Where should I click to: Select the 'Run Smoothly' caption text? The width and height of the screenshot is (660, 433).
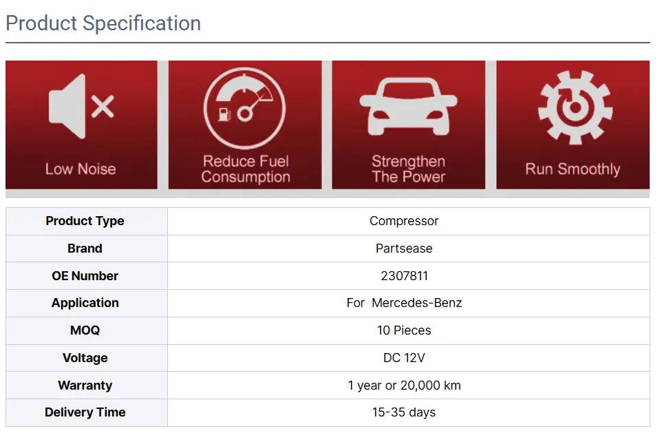(573, 169)
